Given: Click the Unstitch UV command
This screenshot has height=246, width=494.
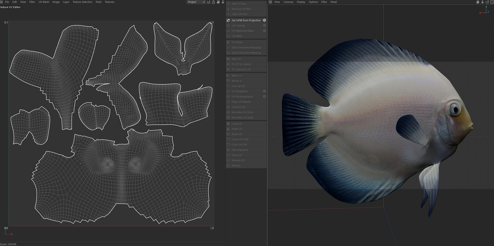Looking at the screenshot, I should pos(246,107).
